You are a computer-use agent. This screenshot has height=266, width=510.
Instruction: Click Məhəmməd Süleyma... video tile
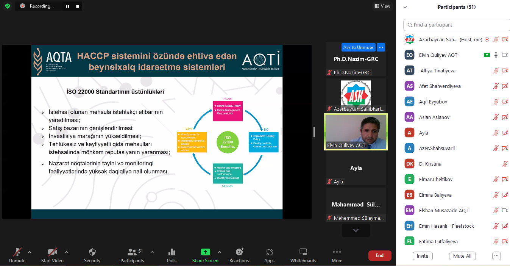click(x=356, y=205)
